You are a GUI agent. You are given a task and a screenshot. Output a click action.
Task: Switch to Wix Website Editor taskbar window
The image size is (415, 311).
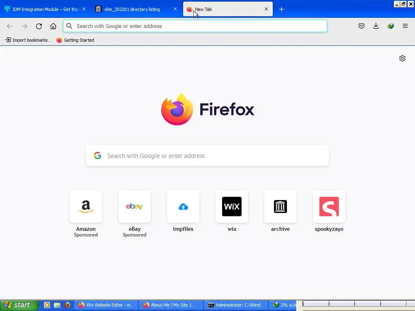tap(107, 305)
